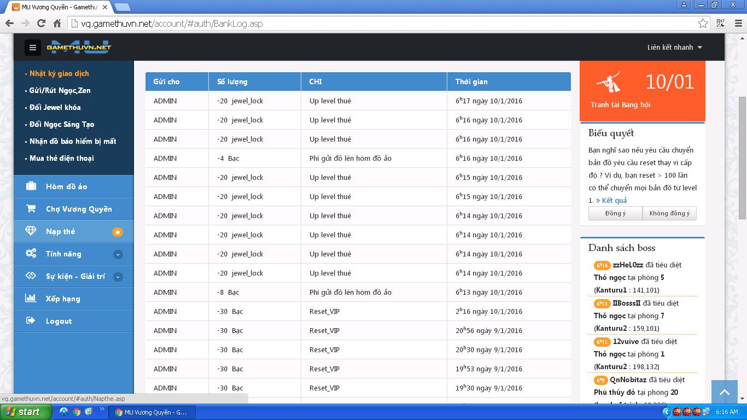Click the gears icon for Tính năng

tap(31, 254)
